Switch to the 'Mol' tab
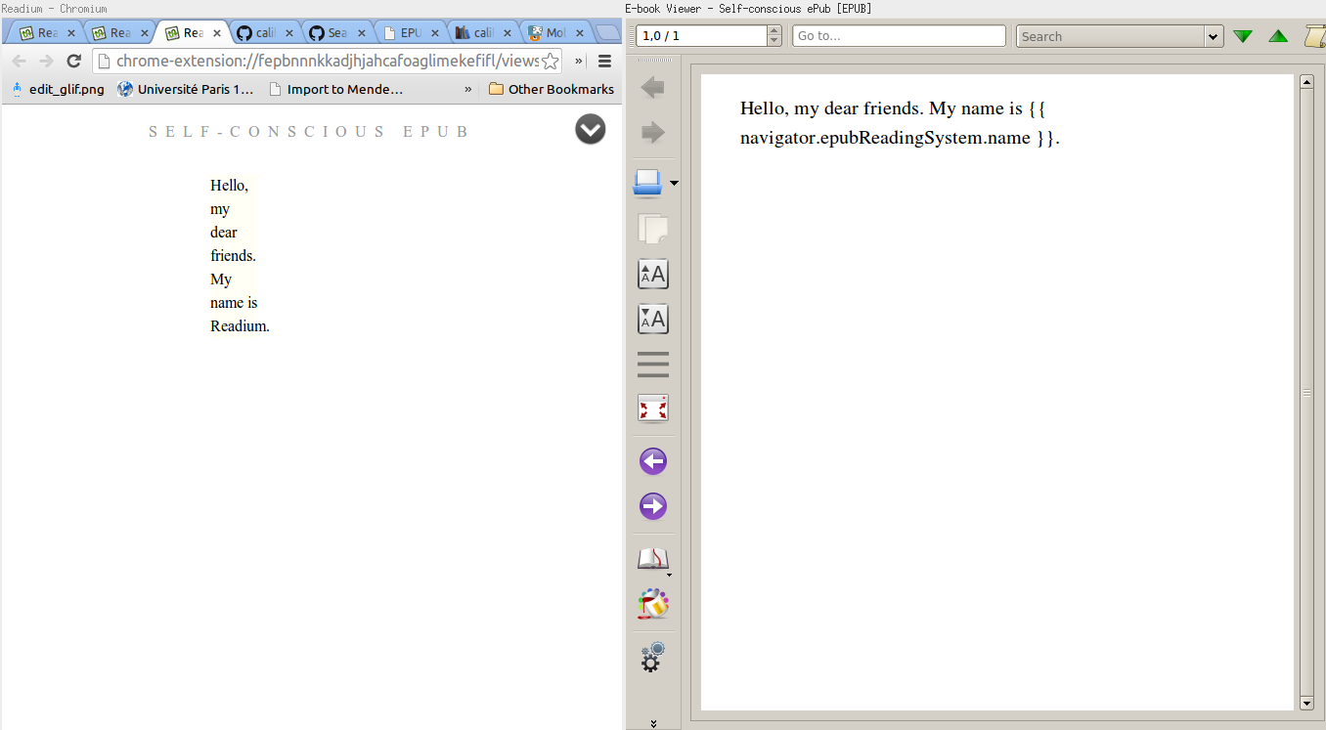The image size is (1326, 730). coord(554,32)
